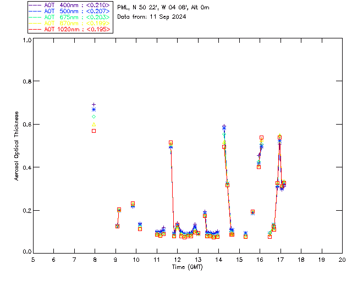Click the topmost red square just after 16 GMT
352x281 pixels.
pyautogui.click(x=261, y=137)
